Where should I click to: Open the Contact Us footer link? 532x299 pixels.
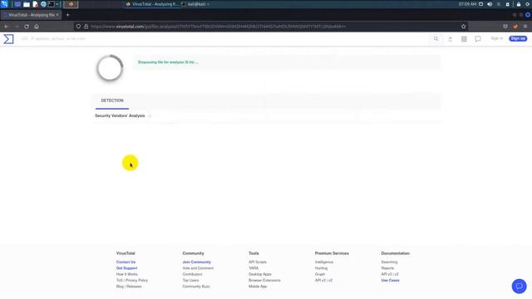[126, 262]
